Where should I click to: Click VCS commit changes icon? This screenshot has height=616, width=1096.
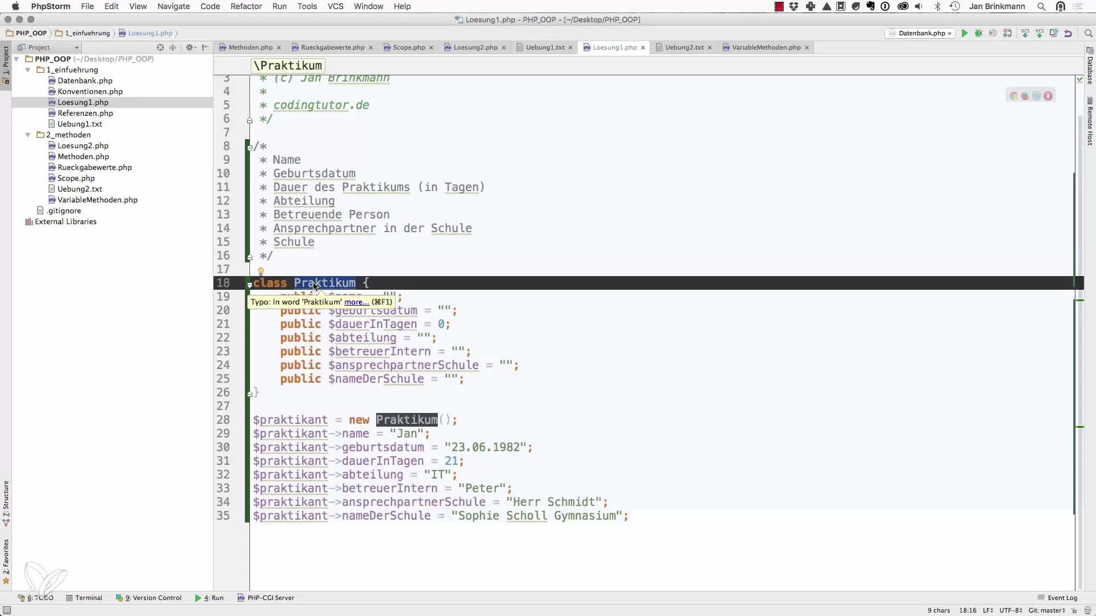point(1039,33)
